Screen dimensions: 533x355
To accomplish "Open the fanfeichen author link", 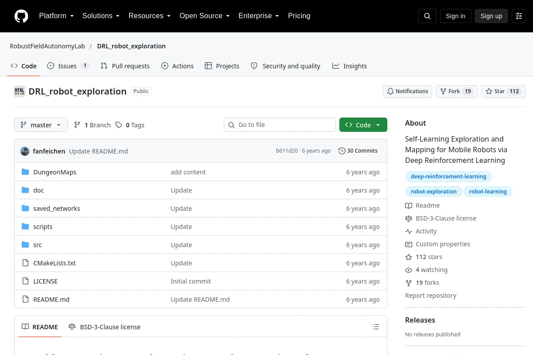I will pyautogui.click(x=49, y=151).
